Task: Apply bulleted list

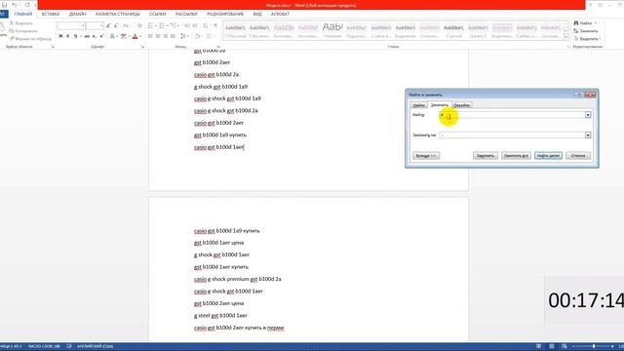Action: click(x=151, y=26)
